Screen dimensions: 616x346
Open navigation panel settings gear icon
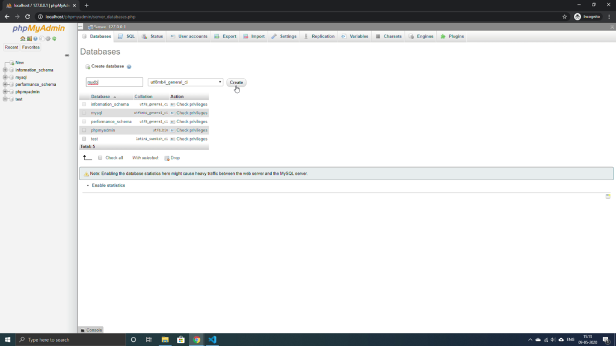(48, 38)
